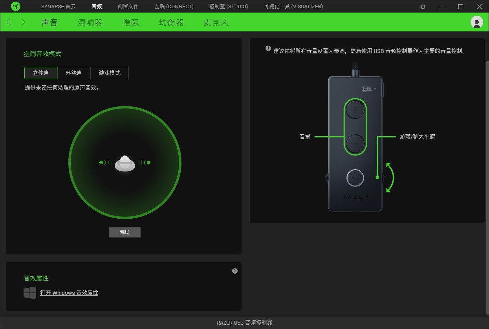Click the THX logo on device

[x=367, y=89]
